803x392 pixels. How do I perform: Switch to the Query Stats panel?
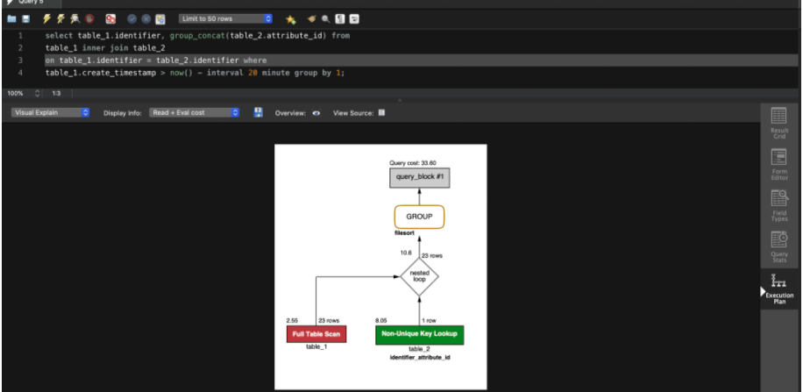[x=778, y=245]
